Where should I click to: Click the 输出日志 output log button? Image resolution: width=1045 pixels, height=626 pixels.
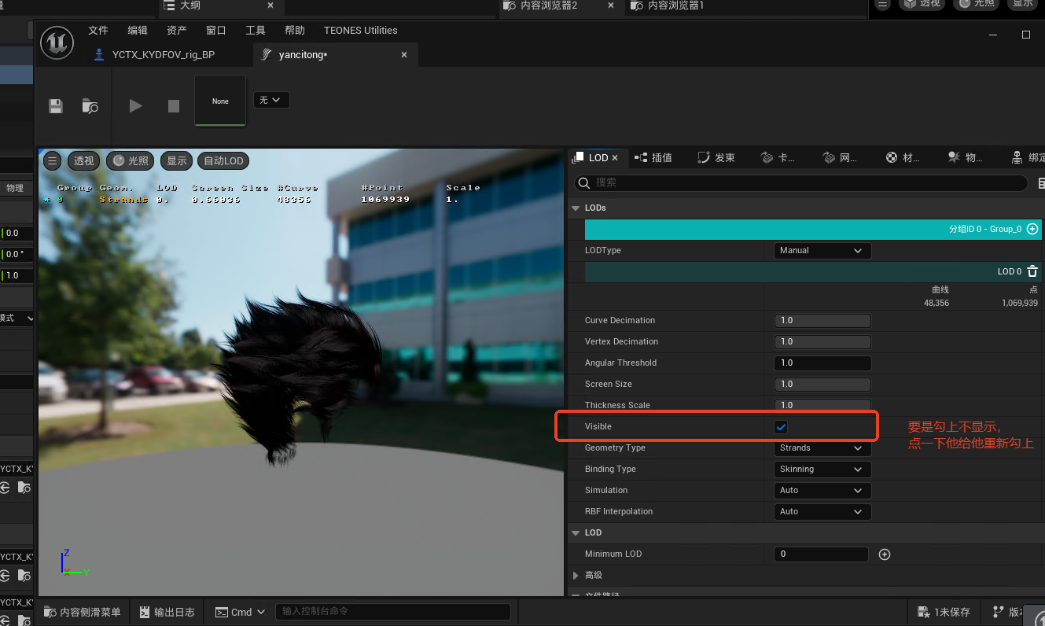[x=167, y=612]
